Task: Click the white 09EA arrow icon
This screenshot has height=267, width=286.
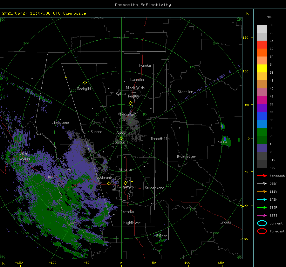Action: point(262,184)
